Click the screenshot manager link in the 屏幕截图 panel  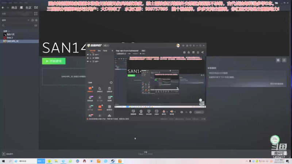click(277, 84)
